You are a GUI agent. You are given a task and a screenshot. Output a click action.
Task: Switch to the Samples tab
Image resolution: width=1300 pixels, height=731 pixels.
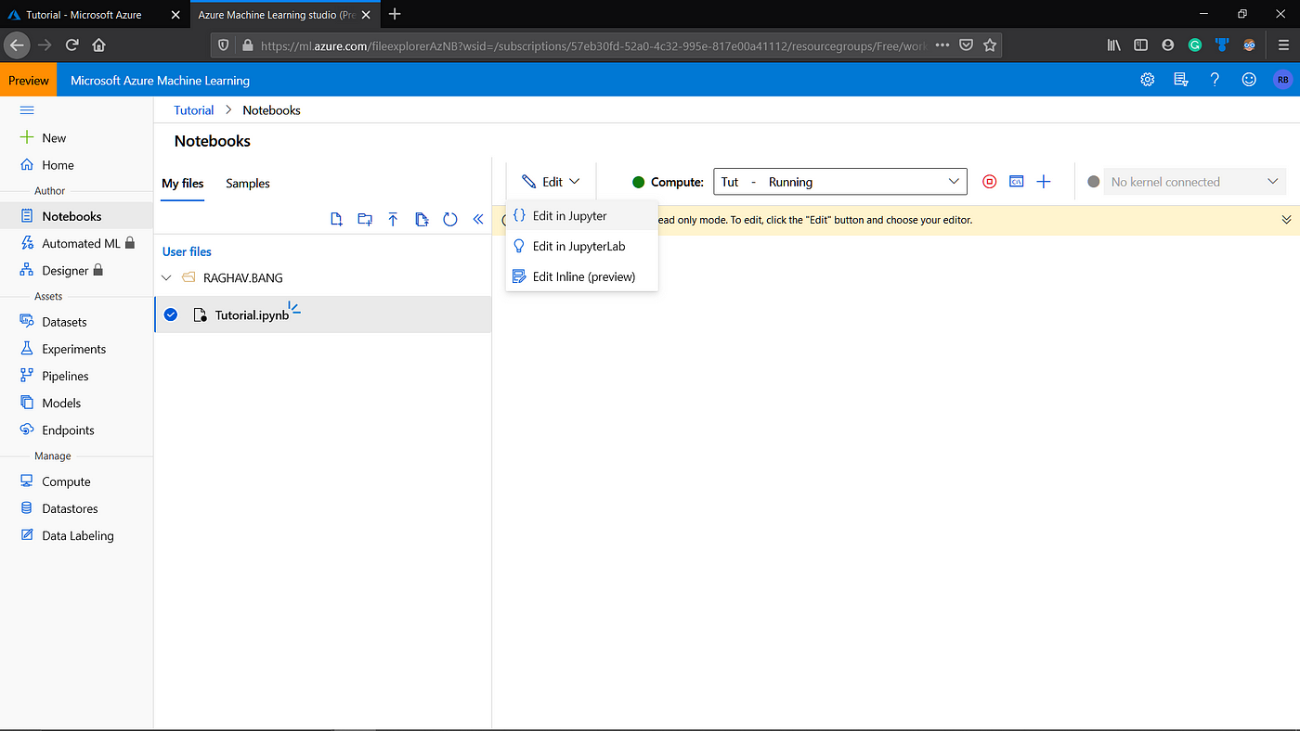click(x=248, y=184)
